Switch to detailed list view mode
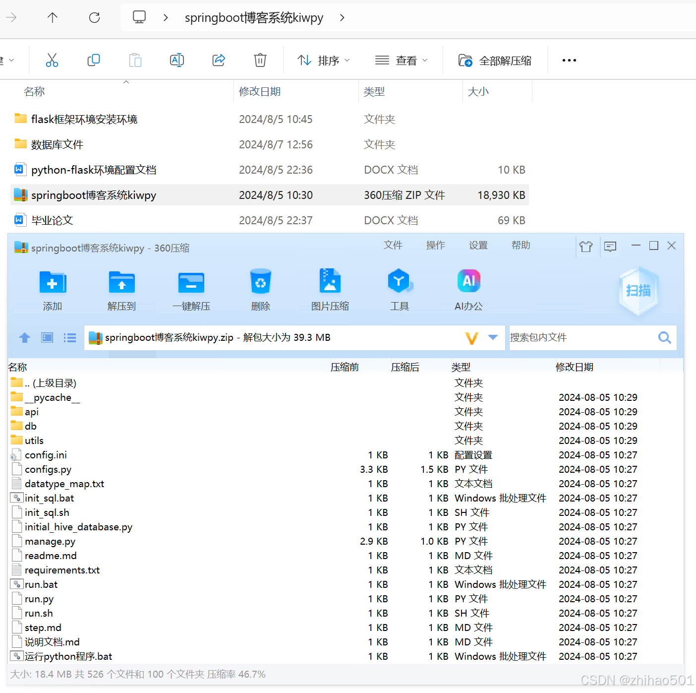Viewport: 696px width, 693px height. (69, 337)
